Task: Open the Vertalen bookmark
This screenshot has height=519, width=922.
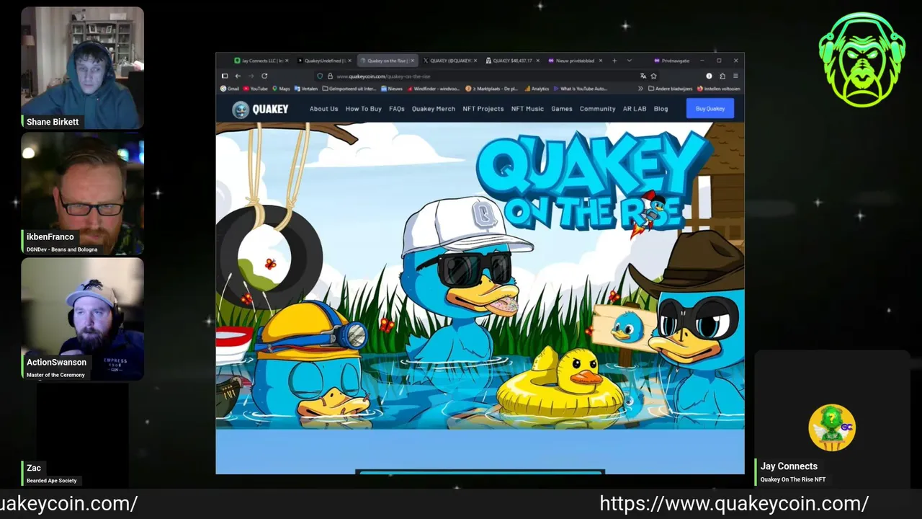Action: pyautogui.click(x=305, y=89)
